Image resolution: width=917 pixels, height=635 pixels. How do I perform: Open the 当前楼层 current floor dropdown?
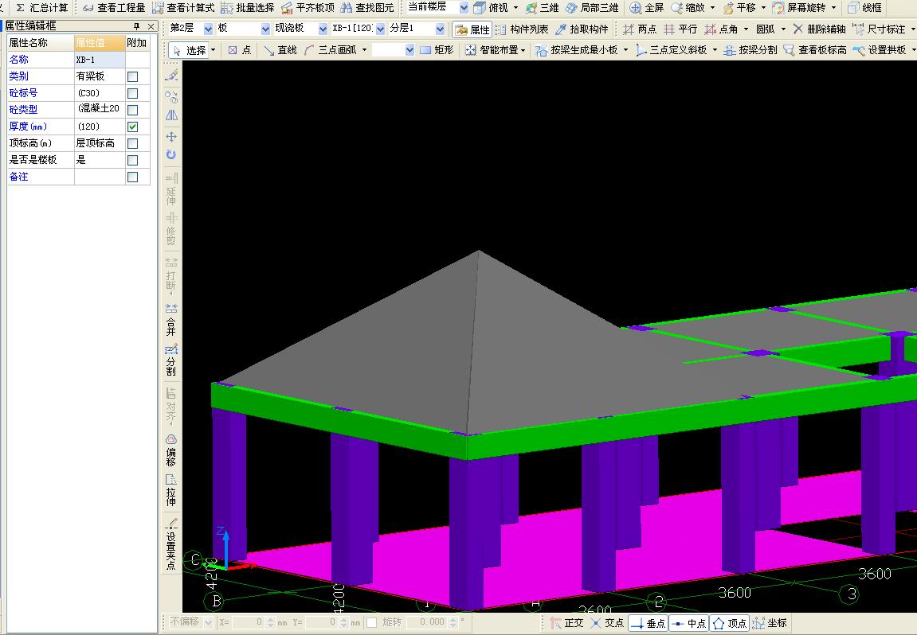pyautogui.click(x=464, y=8)
